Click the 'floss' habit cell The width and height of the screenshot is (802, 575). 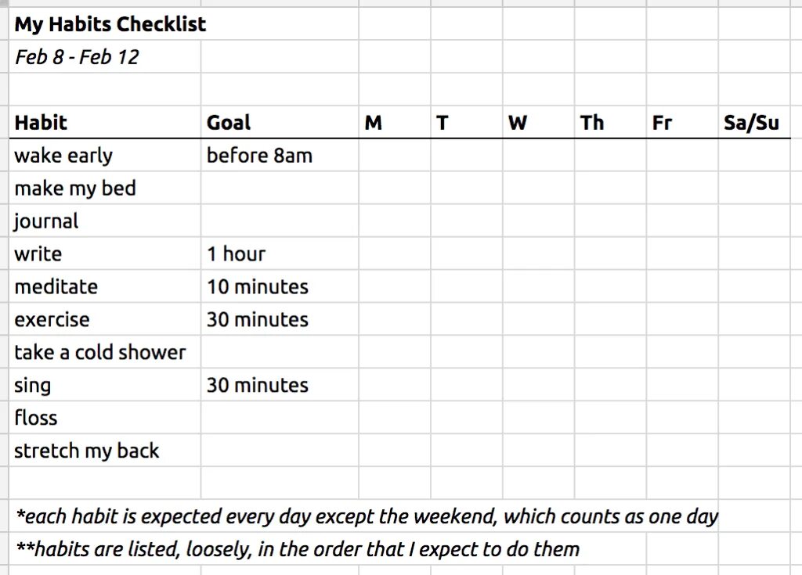pyautogui.click(x=105, y=417)
